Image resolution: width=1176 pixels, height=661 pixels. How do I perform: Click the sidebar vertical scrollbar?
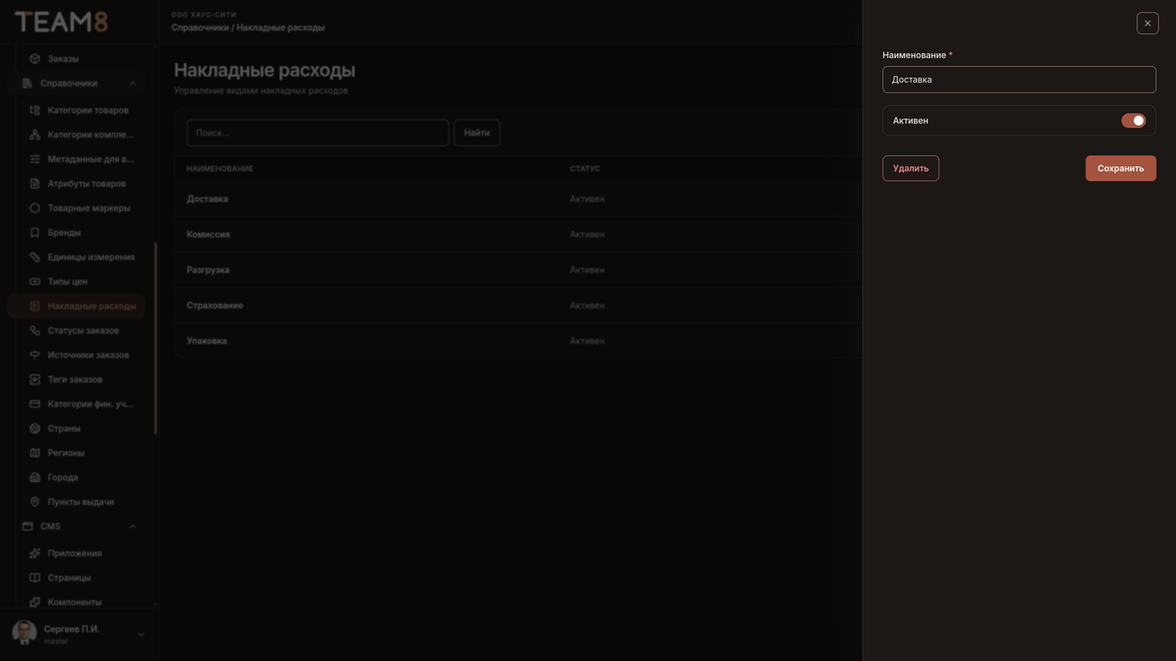(x=155, y=339)
